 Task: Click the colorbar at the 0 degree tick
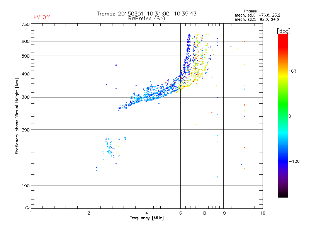[283, 116]
